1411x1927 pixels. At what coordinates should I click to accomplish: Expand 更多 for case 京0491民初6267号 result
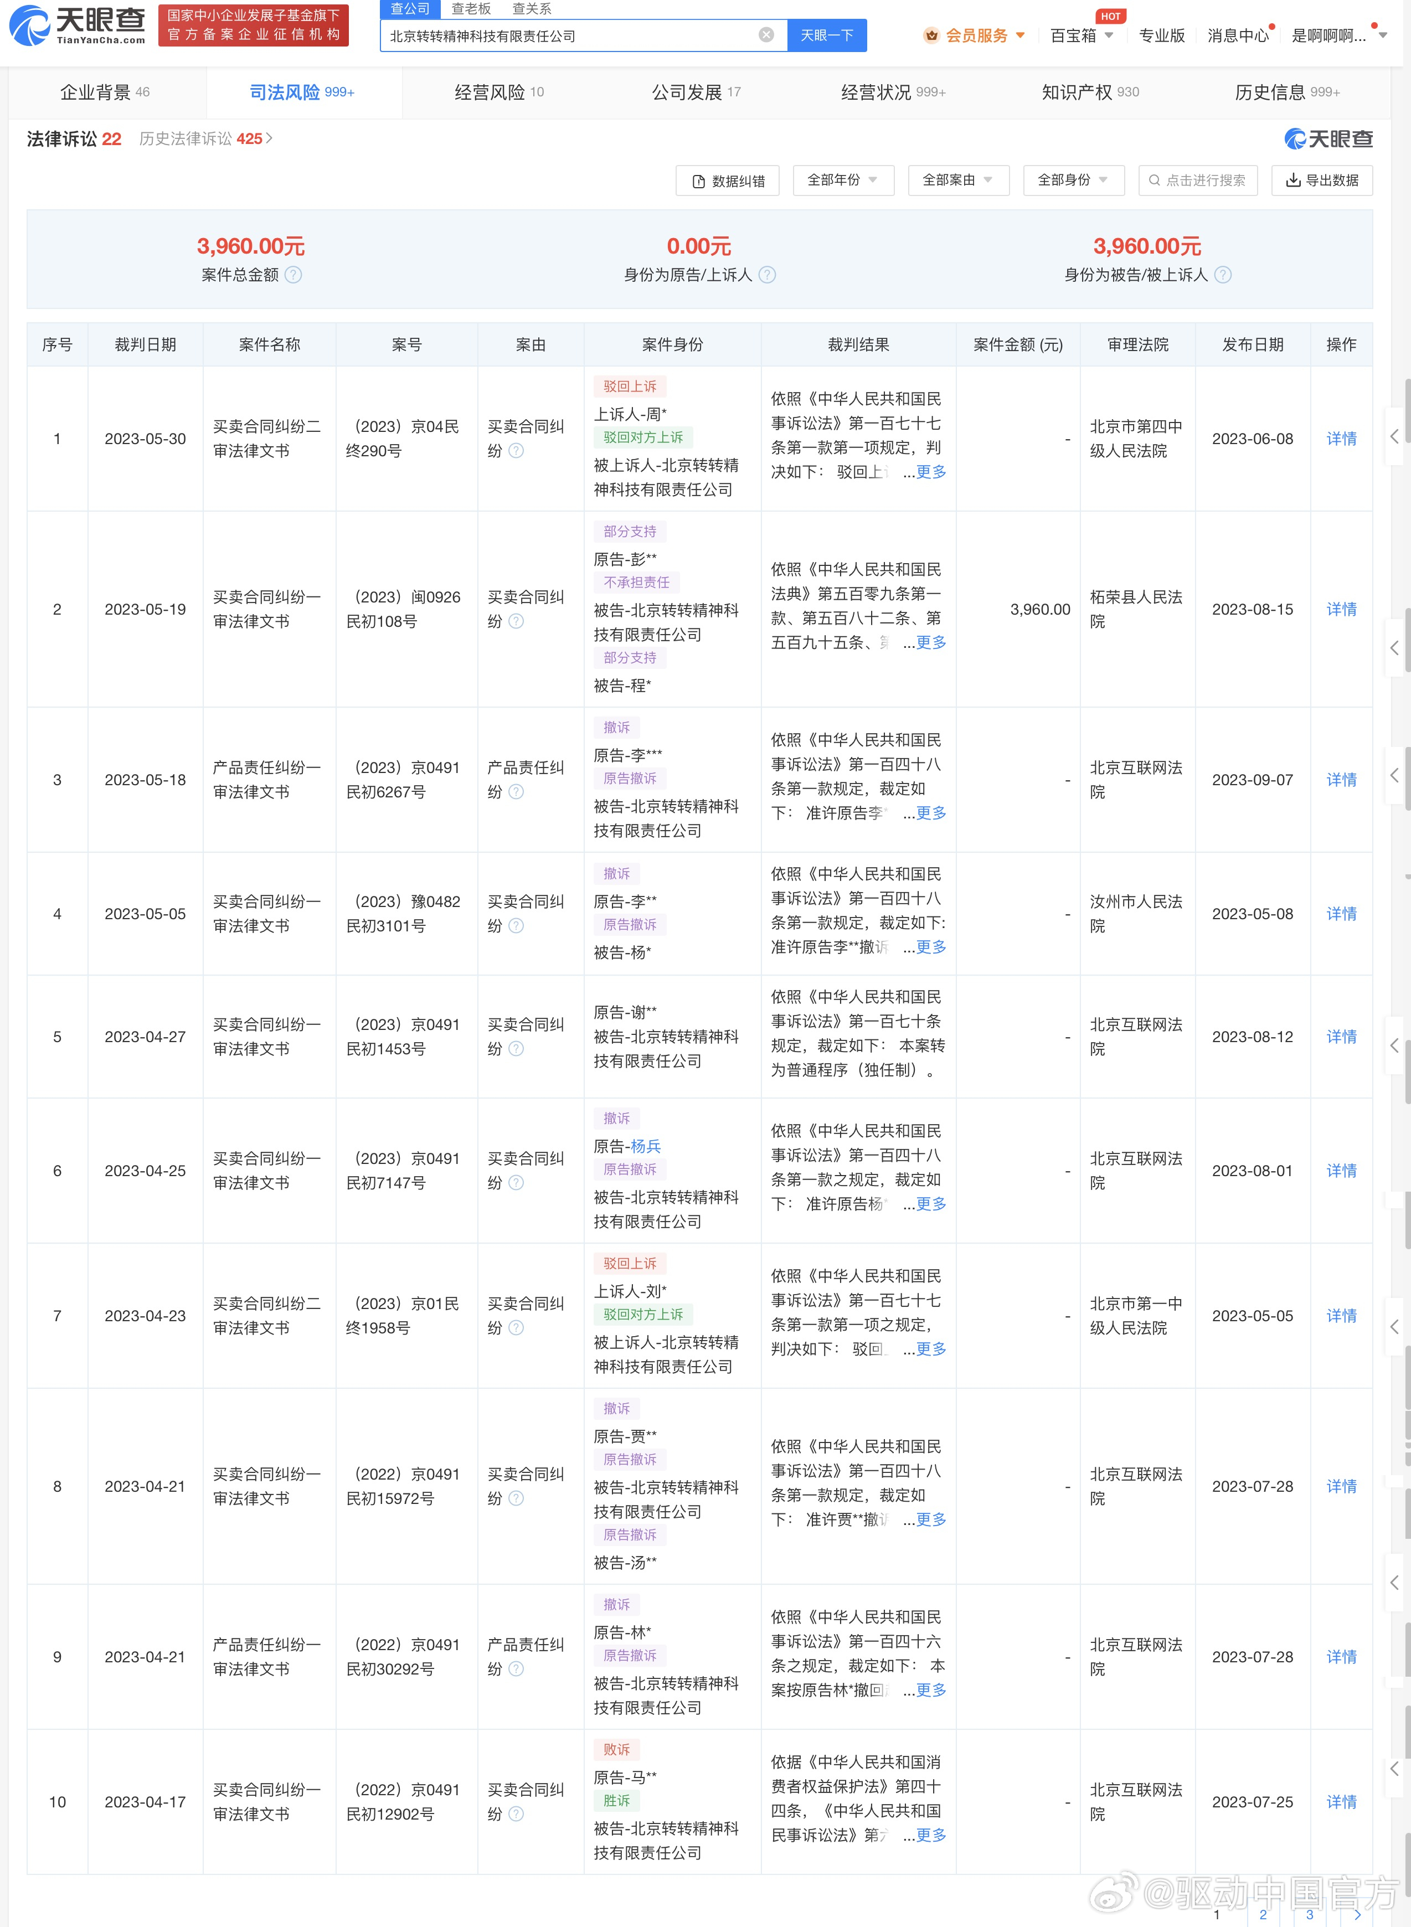tap(931, 813)
